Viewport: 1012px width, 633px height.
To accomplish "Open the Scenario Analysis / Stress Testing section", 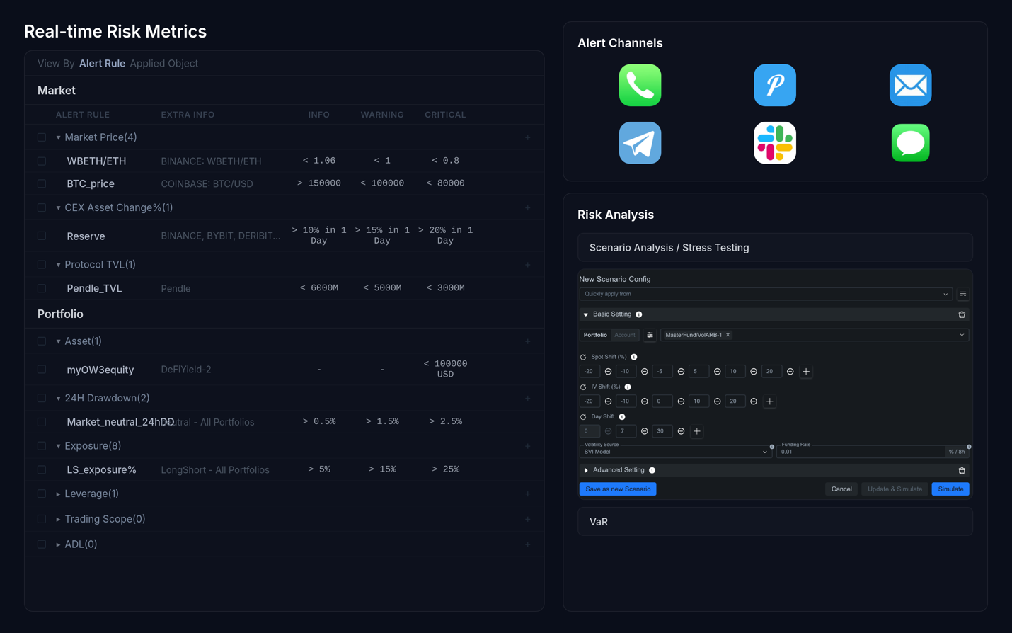I will [775, 248].
